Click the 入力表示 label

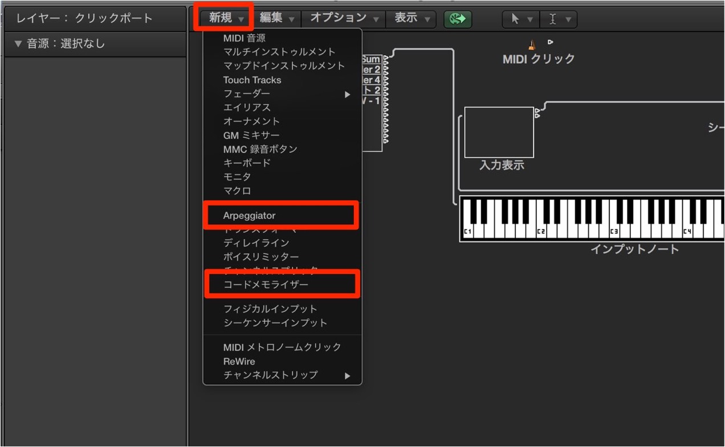coord(502,166)
